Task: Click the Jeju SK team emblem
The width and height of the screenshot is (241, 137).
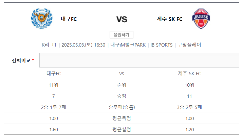Action: 201,19
